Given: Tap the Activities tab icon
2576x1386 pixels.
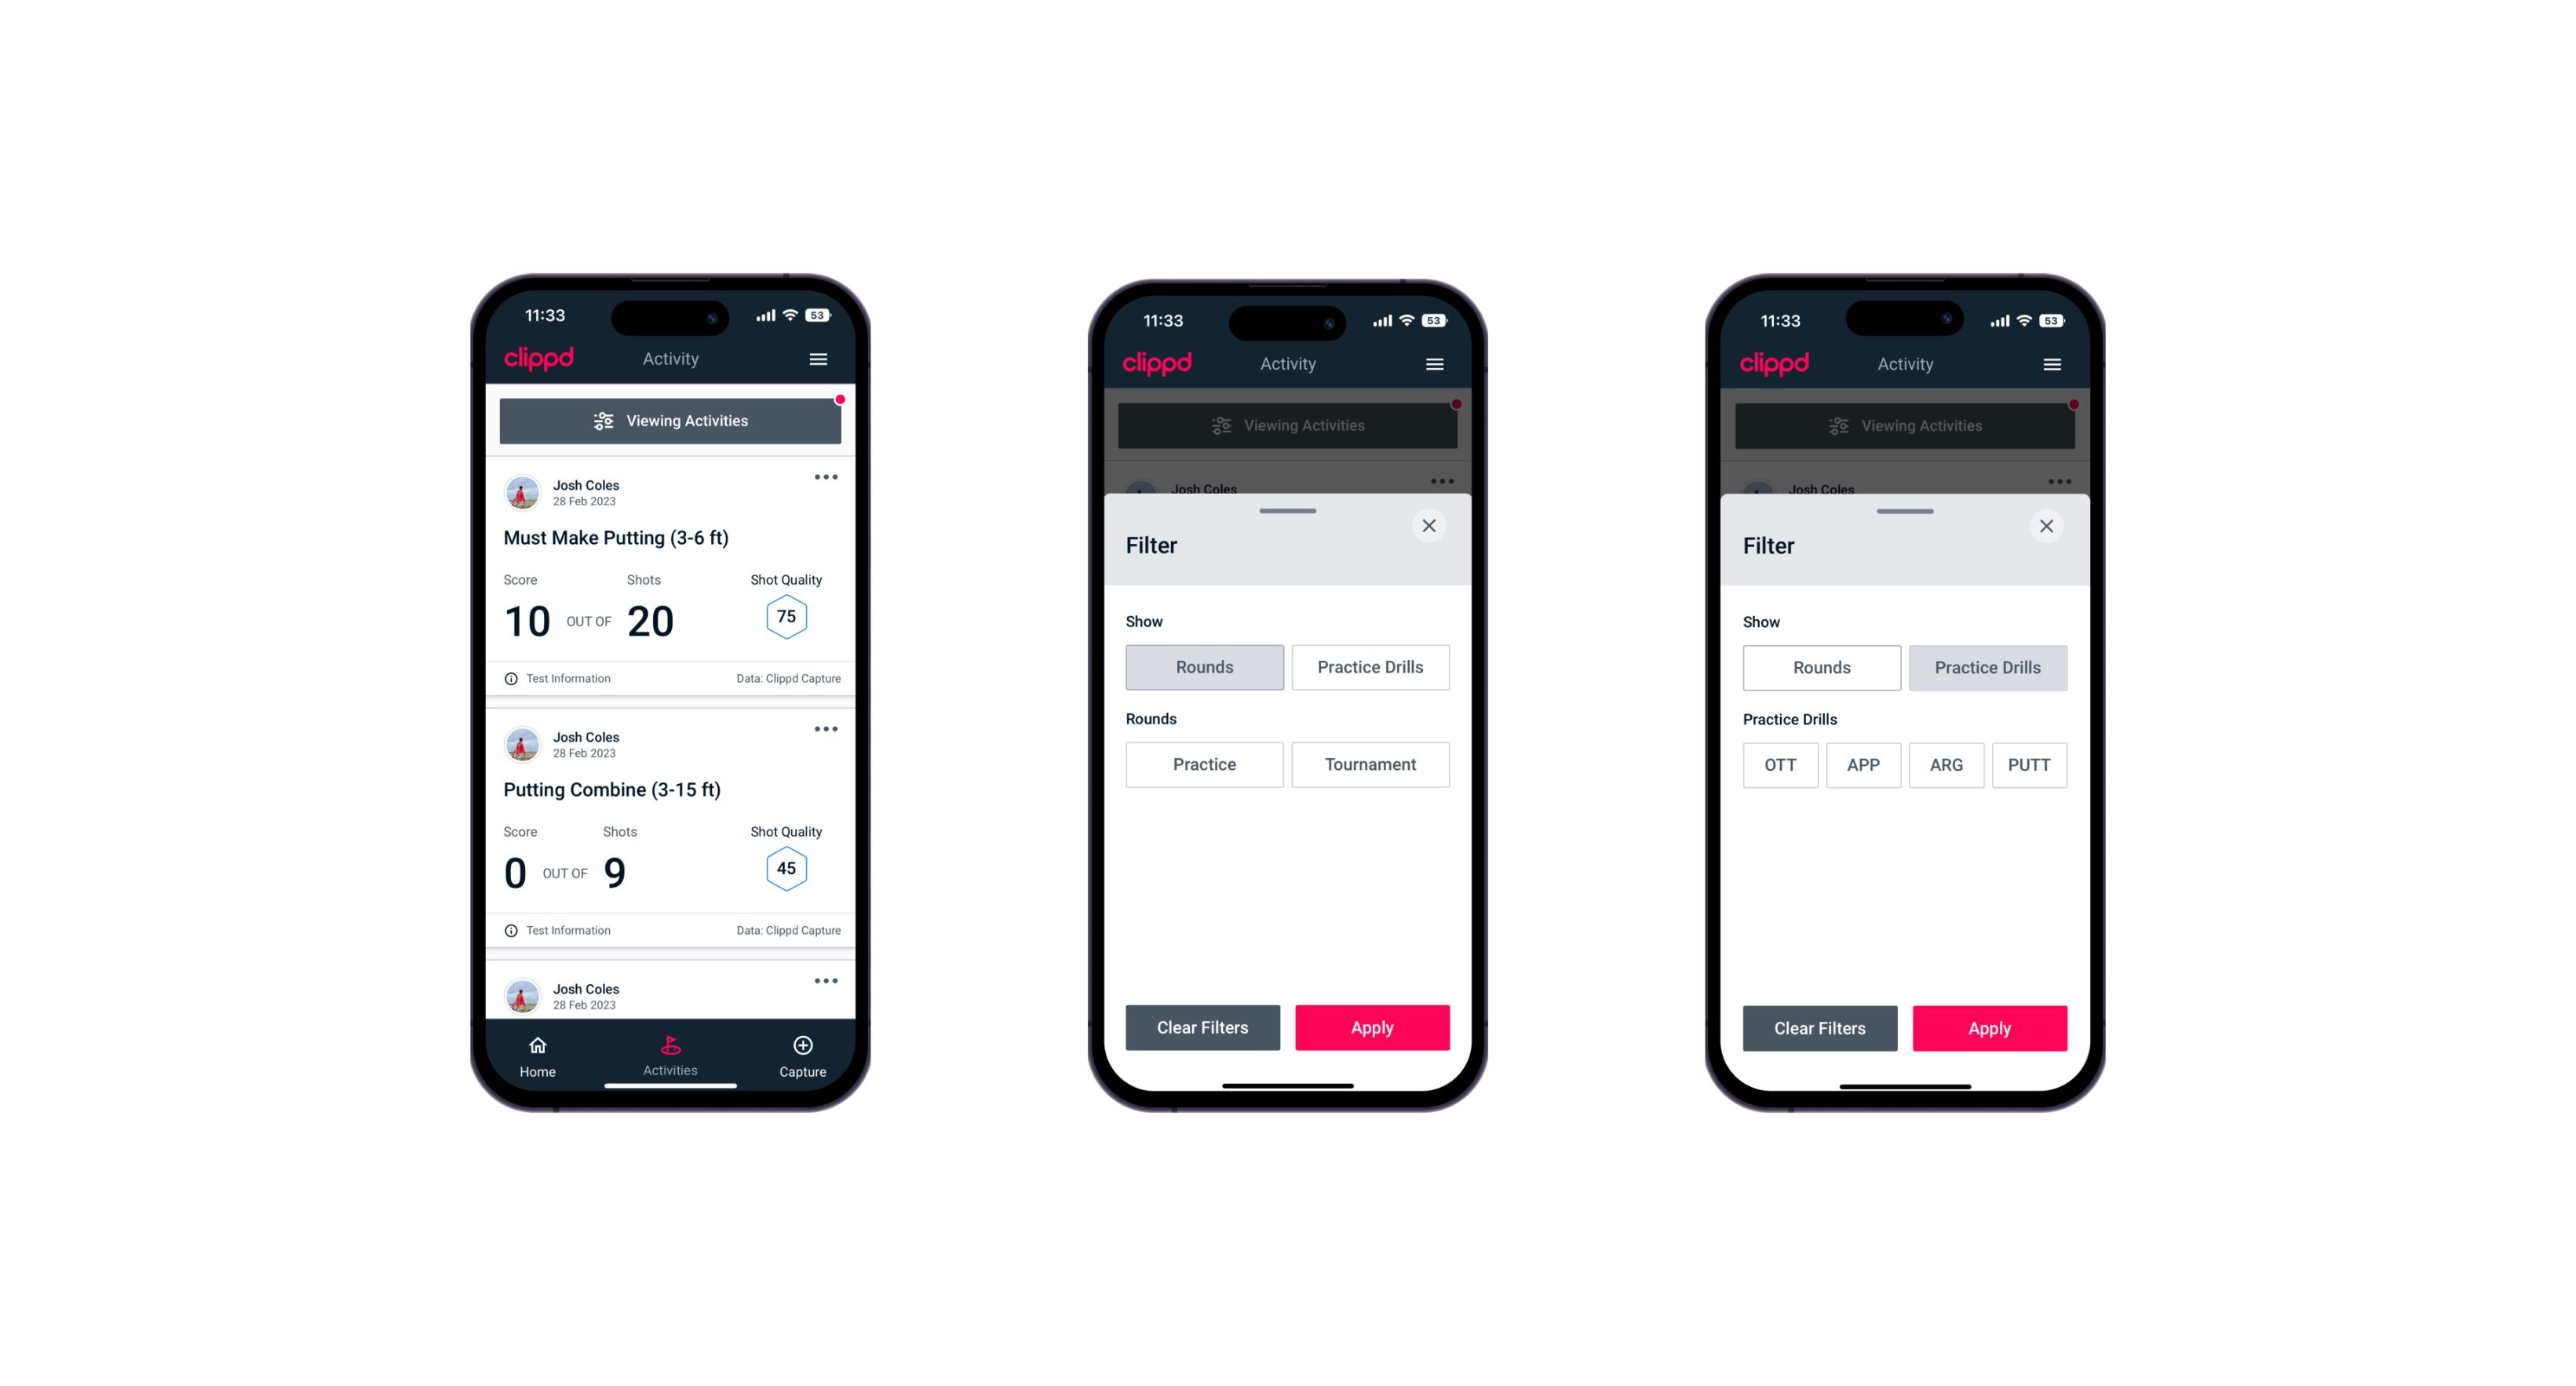Looking at the screenshot, I should tap(673, 1048).
